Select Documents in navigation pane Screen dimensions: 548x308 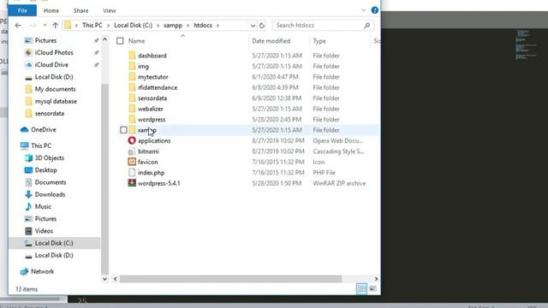(45, 182)
